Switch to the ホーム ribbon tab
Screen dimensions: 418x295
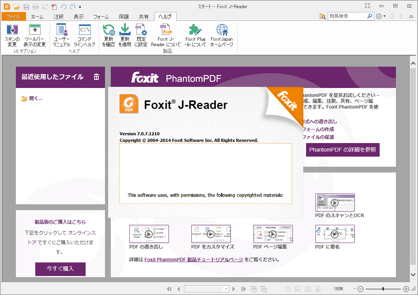[x=37, y=17]
